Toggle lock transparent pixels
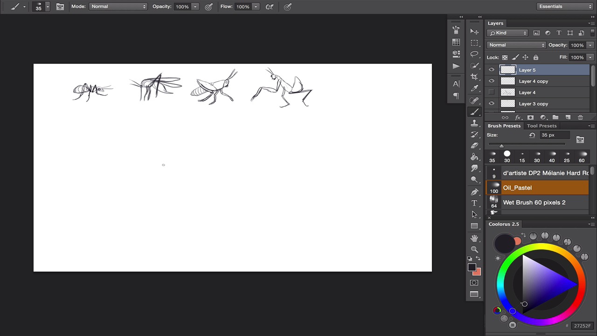Screen dimensions: 597x336 (505, 57)
